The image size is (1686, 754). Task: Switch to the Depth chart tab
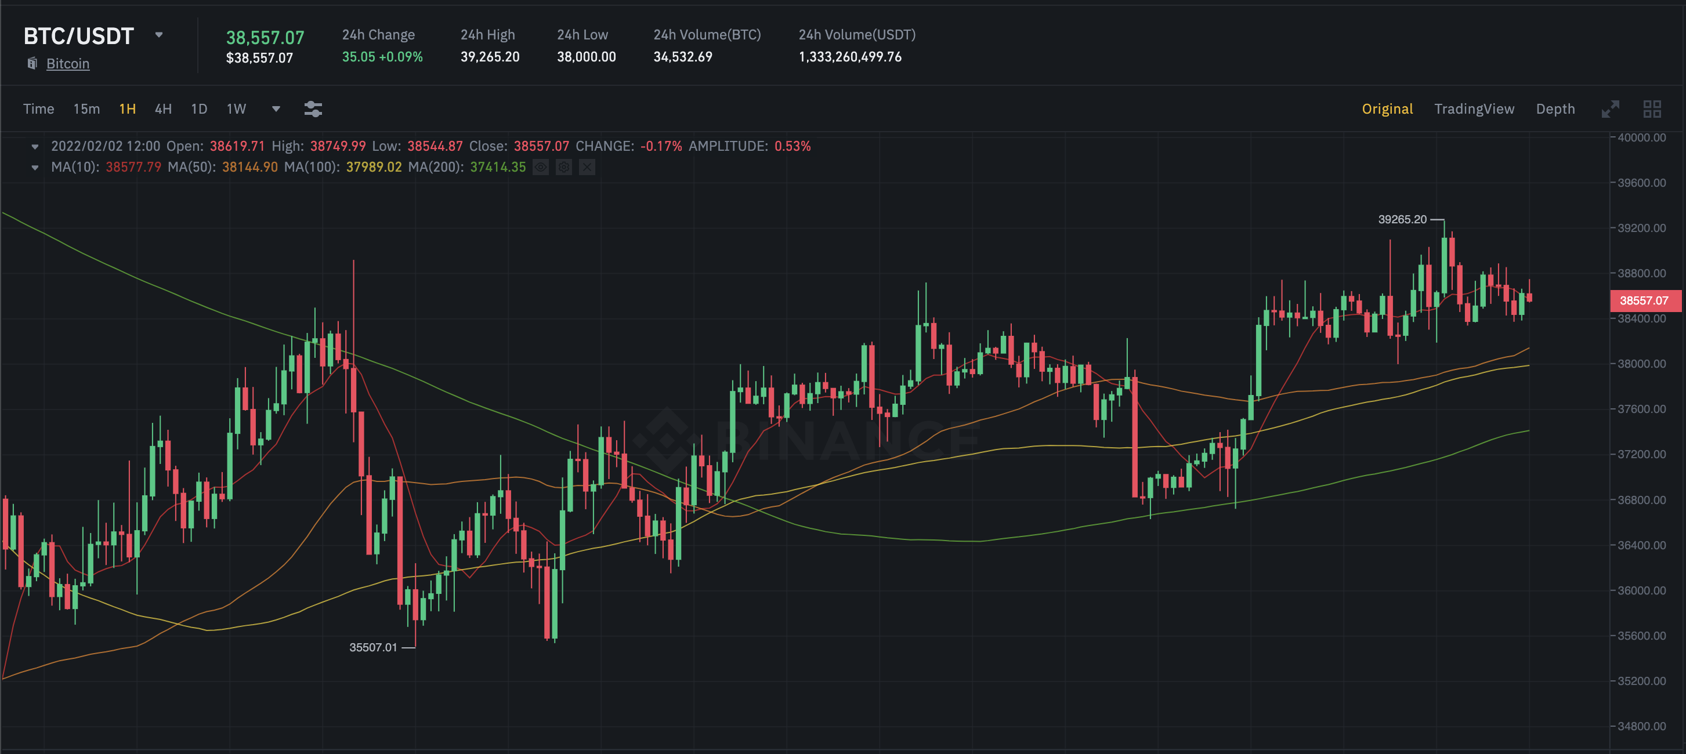point(1555,108)
